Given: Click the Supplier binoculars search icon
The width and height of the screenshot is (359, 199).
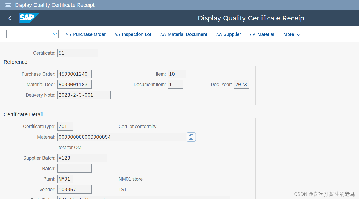Looking at the screenshot, I should point(218,34).
